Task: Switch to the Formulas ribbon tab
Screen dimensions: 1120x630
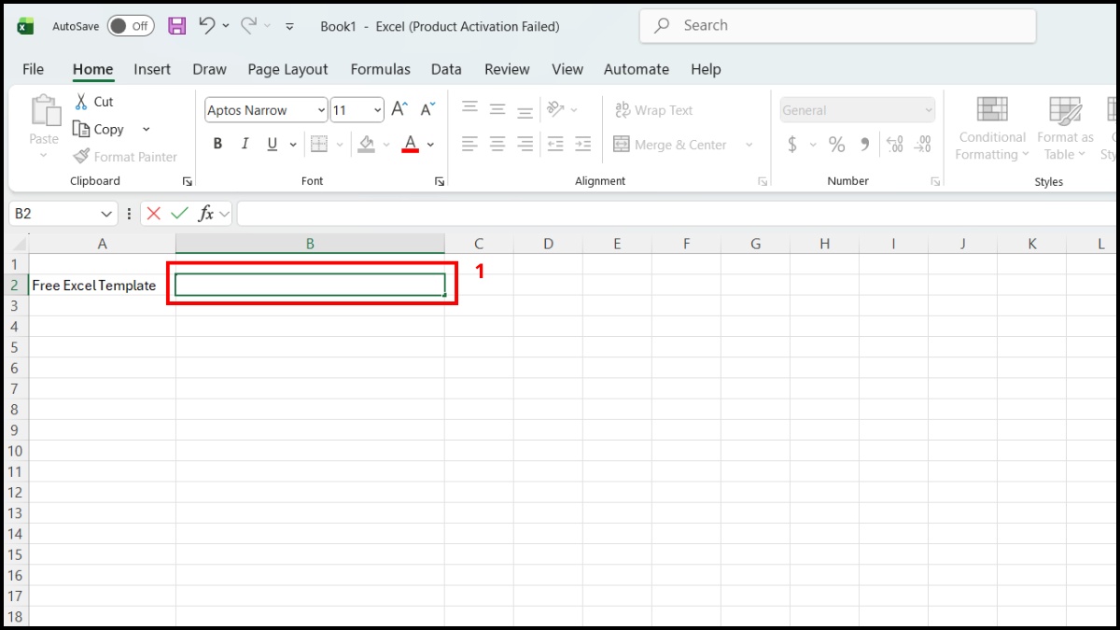Action: [380, 69]
